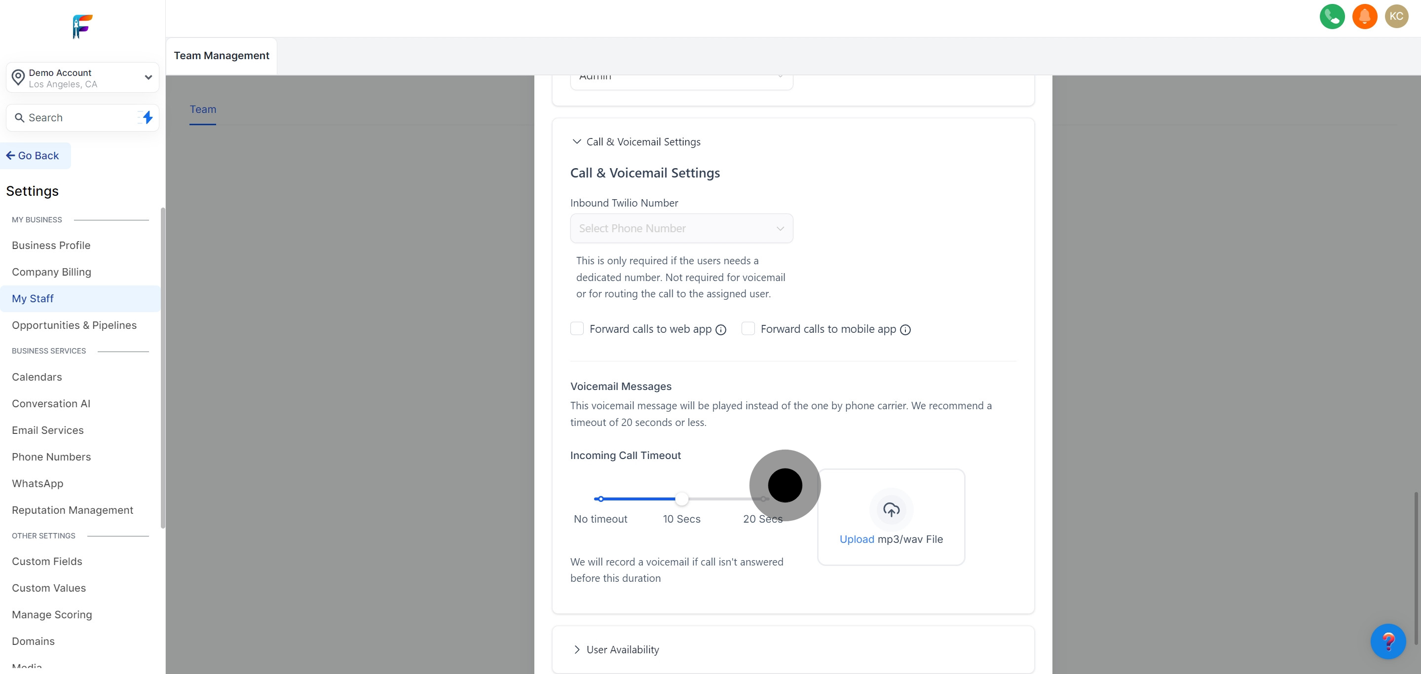Image resolution: width=1421 pixels, height=674 pixels.
Task: Open the Select Phone Number dropdown
Action: tap(681, 228)
